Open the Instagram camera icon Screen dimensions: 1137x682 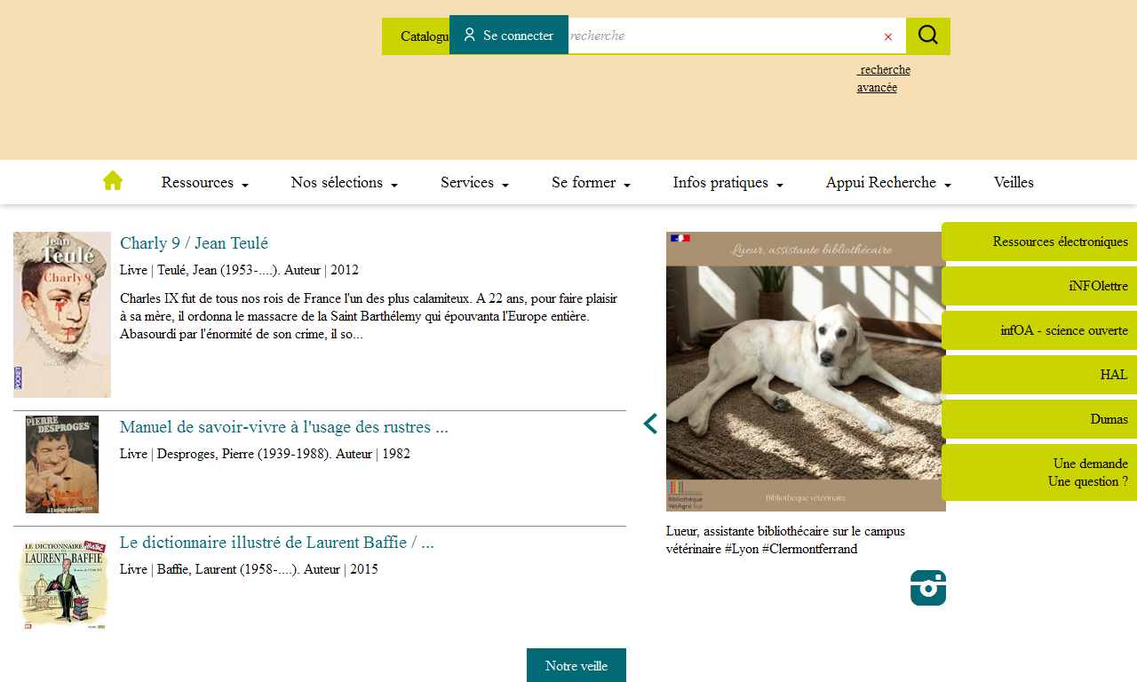pos(927,588)
